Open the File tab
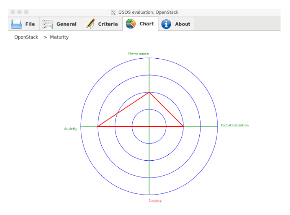This screenshot has width=290, height=215. click(24, 24)
